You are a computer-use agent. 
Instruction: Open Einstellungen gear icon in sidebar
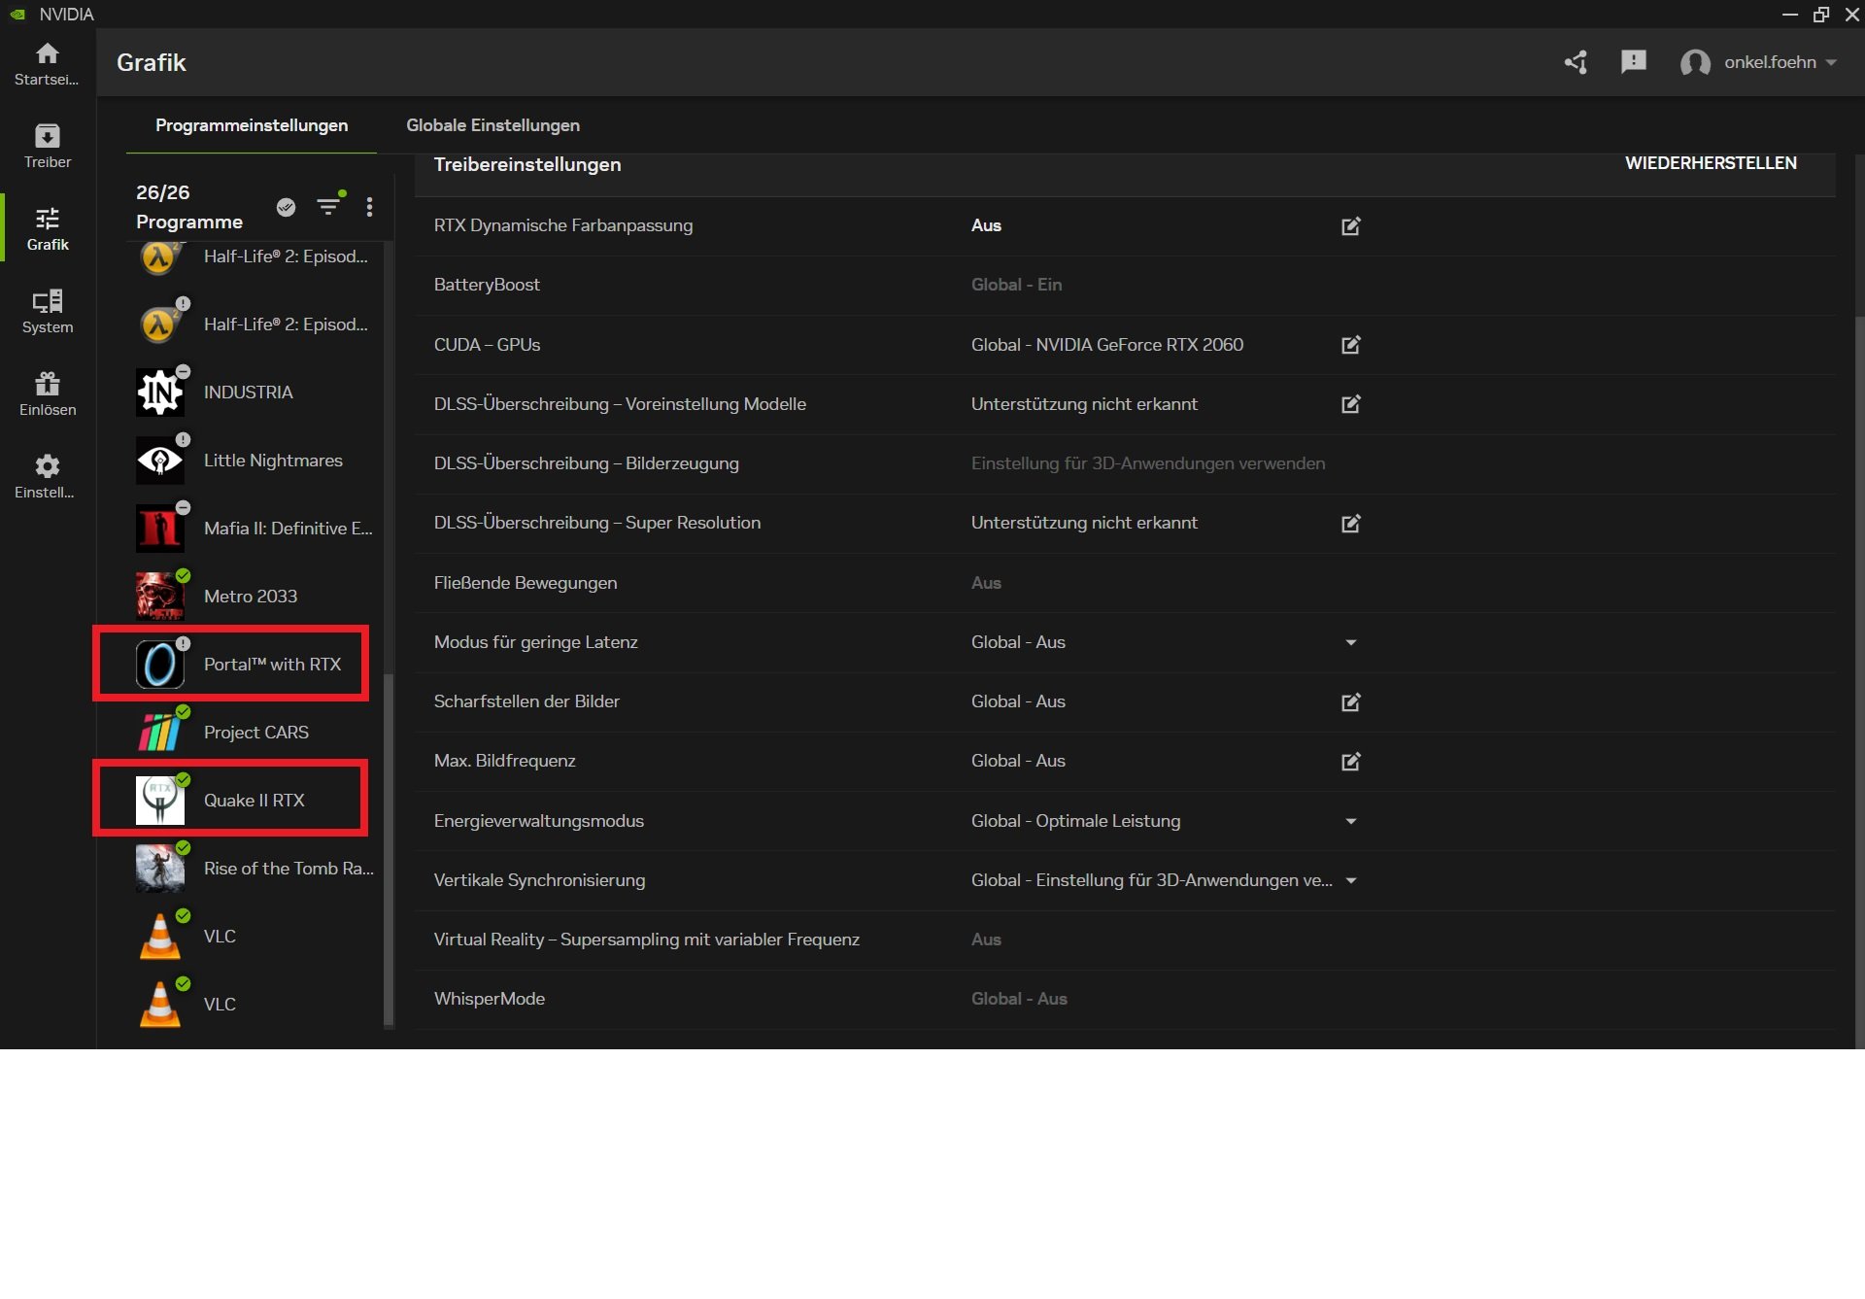coord(48,476)
